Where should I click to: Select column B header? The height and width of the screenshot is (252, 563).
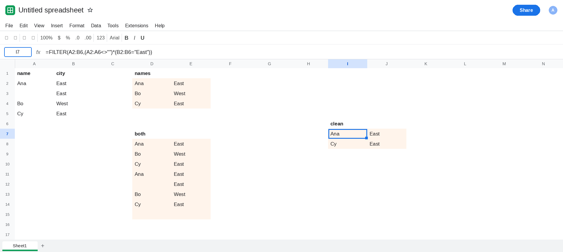74,64
